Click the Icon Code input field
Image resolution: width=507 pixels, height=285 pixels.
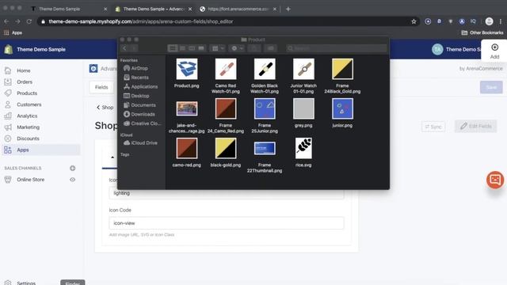(x=227, y=223)
